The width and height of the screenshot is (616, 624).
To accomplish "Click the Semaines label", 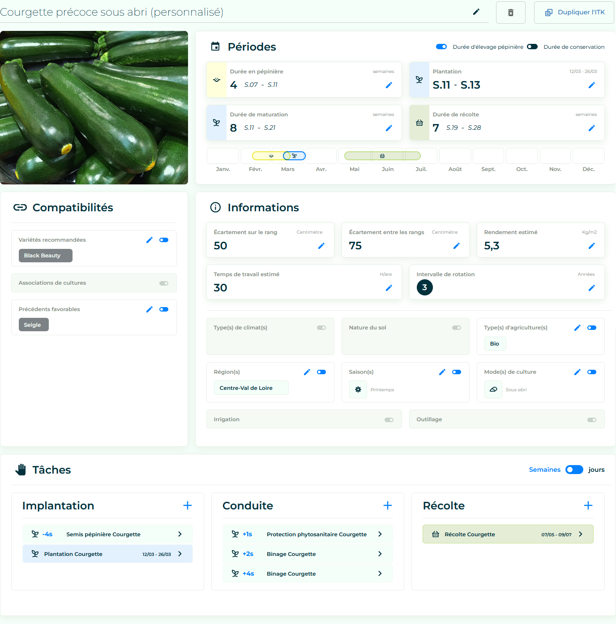I will click(x=545, y=470).
